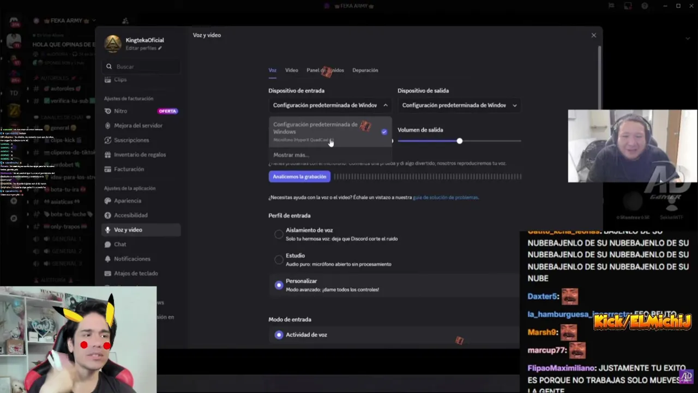Click the Atajos de teclado keyboard icon
The width and height of the screenshot is (698, 393).
[108, 273]
